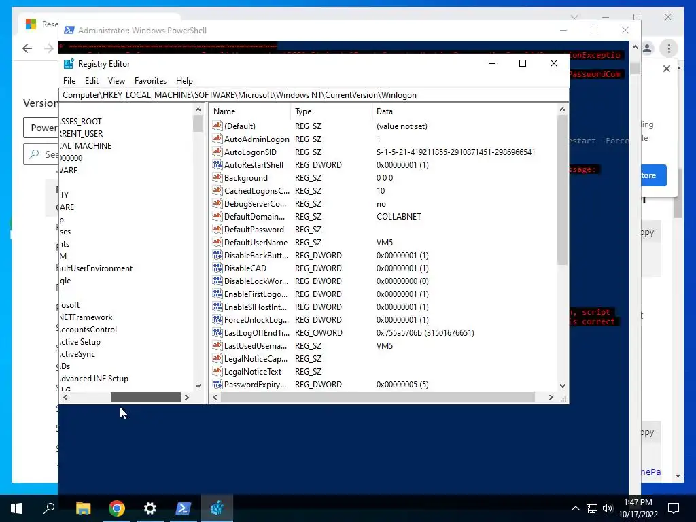Click tree pane horizontal scroll right arrow

click(x=187, y=397)
